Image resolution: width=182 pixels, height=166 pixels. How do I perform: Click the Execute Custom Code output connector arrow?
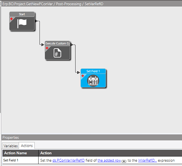pyautogui.click(x=72, y=45)
